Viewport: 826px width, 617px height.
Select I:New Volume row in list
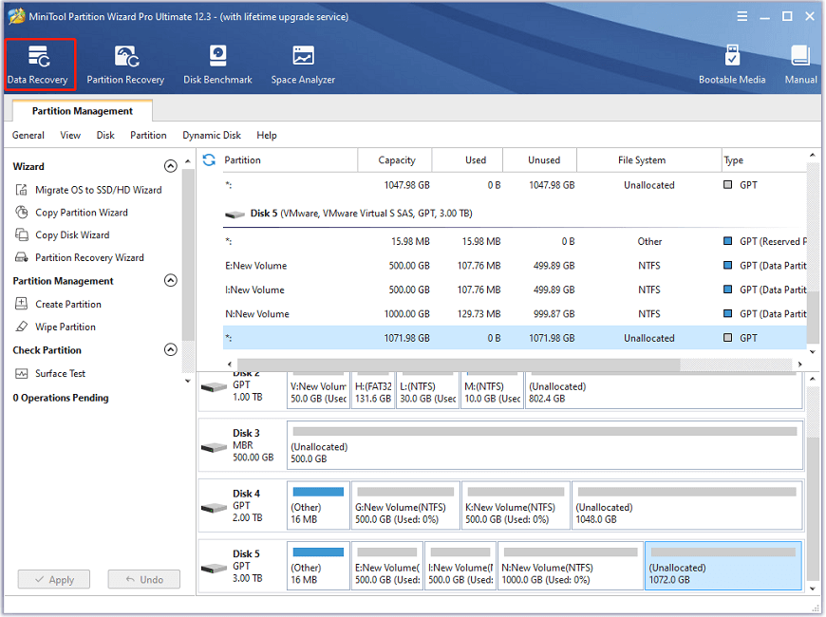point(515,290)
